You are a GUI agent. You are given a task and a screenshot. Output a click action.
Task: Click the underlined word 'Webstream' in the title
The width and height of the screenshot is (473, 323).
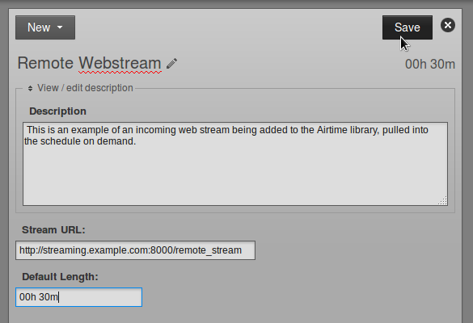pos(120,64)
